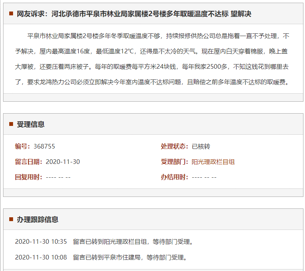Click the red square icon beside 网友诉求 title
This screenshot has width=305, height=271.
tap(12, 14)
